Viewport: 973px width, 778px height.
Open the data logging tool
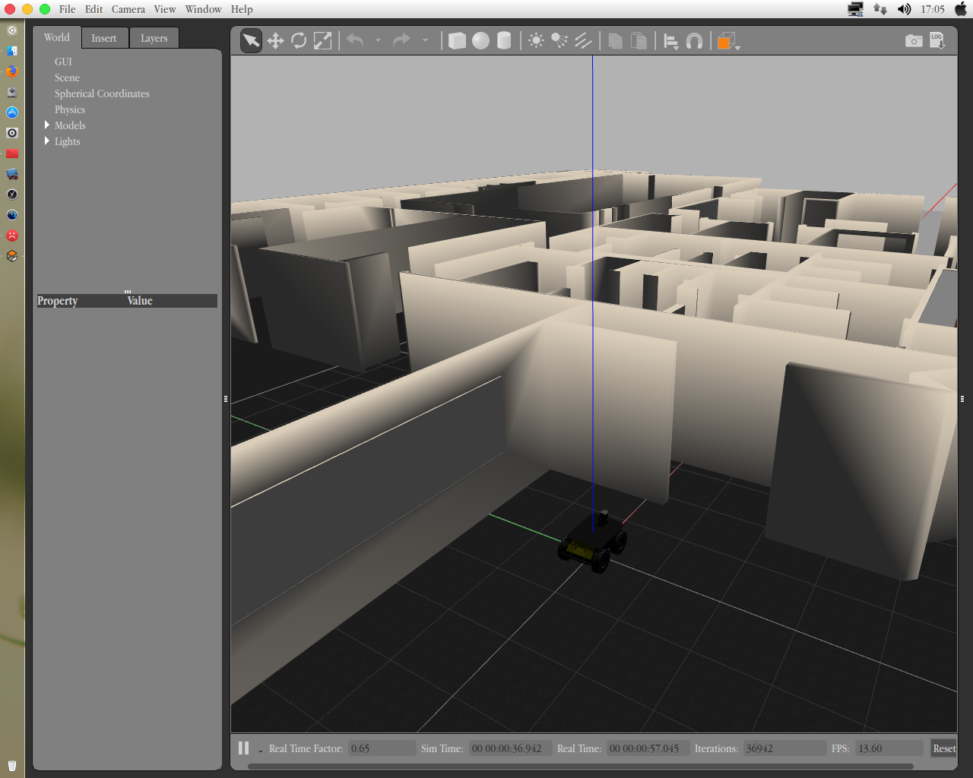937,41
